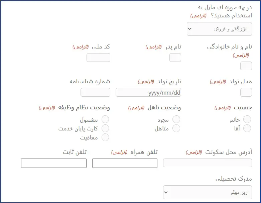Image resolution: width=261 pixels, height=203 pixels.
Task: Open the employment field dropdown (بازرگانی و فروش)
Action: (x=219, y=29)
